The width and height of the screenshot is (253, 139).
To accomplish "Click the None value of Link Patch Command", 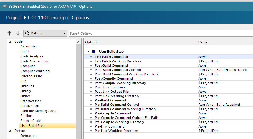I will (x=202, y=57).
